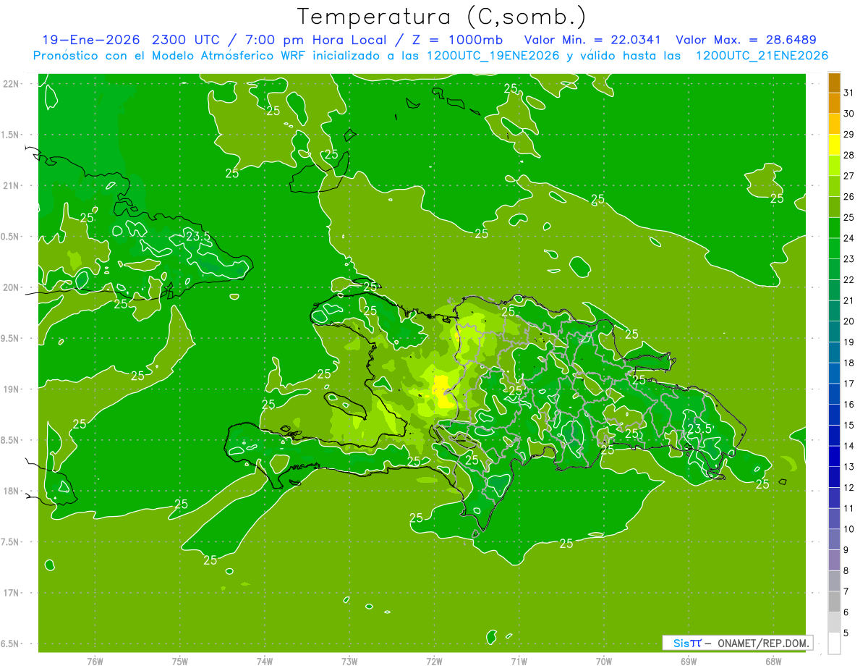Click the legend value "12"

pyautogui.click(x=848, y=488)
